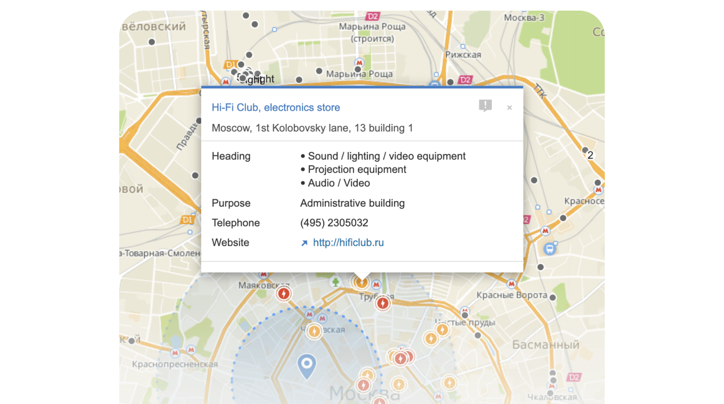Viewport: 724px width, 404px height.
Task: Click the Audio / Video heading entry
Action: pyautogui.click(x=339, y=183)
